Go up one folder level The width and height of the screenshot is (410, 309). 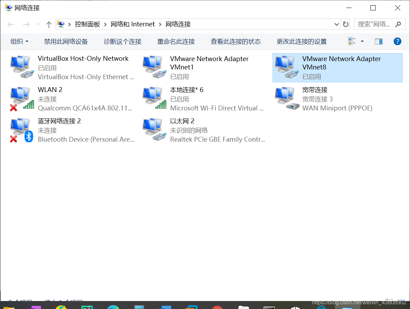pos(49,25)
